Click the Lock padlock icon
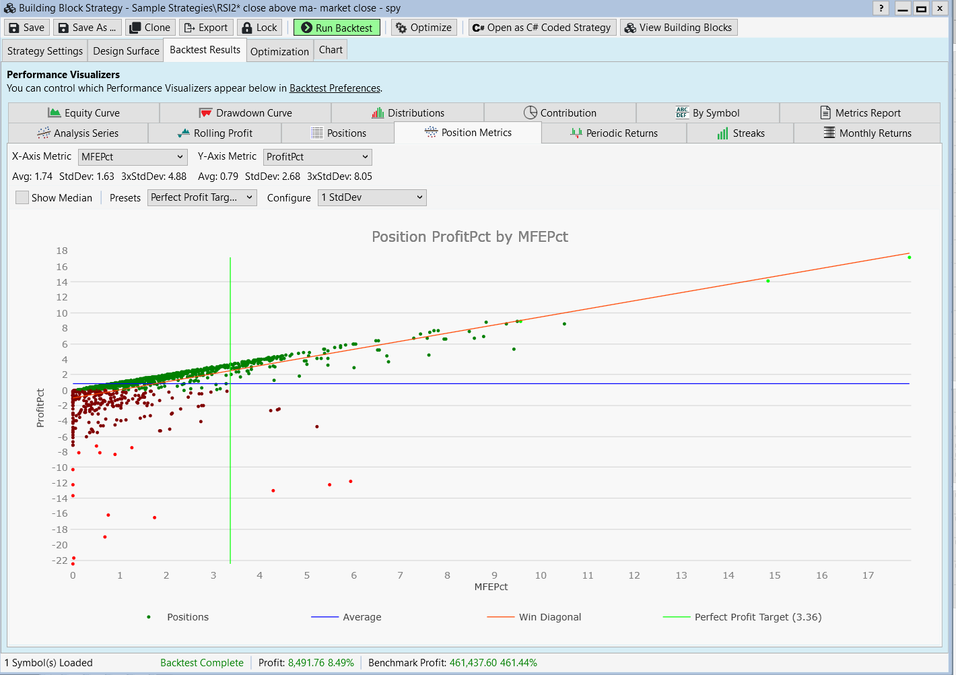This screenshot has width=956, height=675. pyautogui.click(x=247, y=28)
